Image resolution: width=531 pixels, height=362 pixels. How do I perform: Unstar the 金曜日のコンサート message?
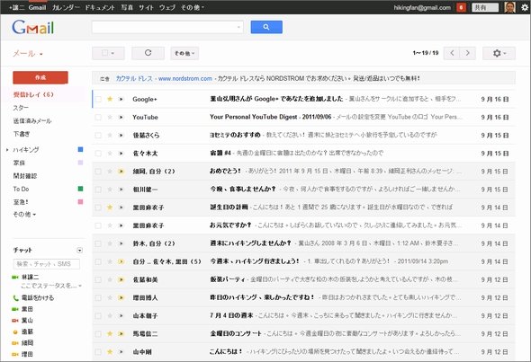click(110, 334)
